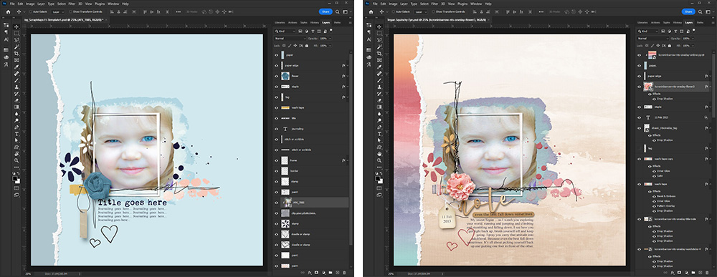
Task: Click the Share button in right window
Action: click(x=688, y=12)
